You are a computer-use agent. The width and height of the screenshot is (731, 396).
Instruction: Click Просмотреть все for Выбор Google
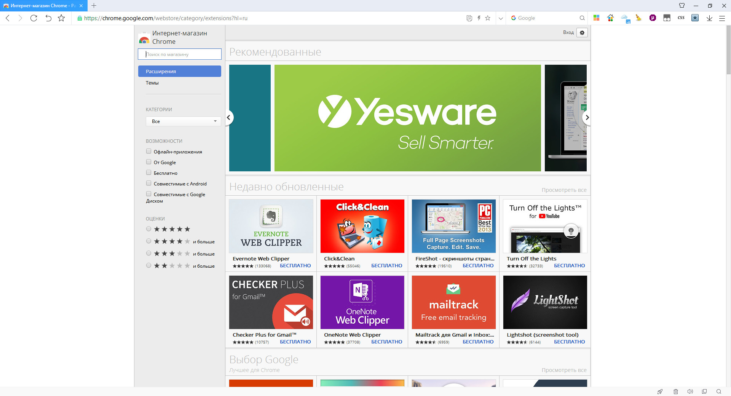click(564, 370)
